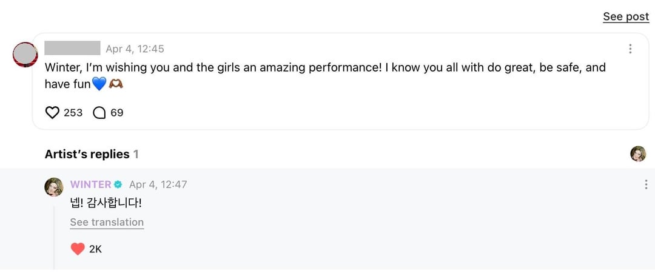655x276 pixels.
Task: Open WINTER reply's three-dot options menu
Action: [x=646, y=184]
